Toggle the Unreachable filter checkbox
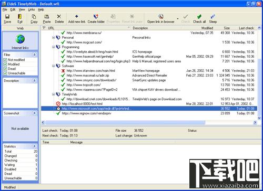 pyautogui.click(x=5, y=73)
